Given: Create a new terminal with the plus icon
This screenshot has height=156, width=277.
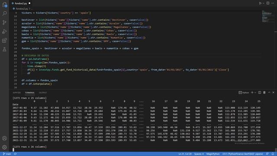Looking at the screenshot, I should (x=252, y=92).
